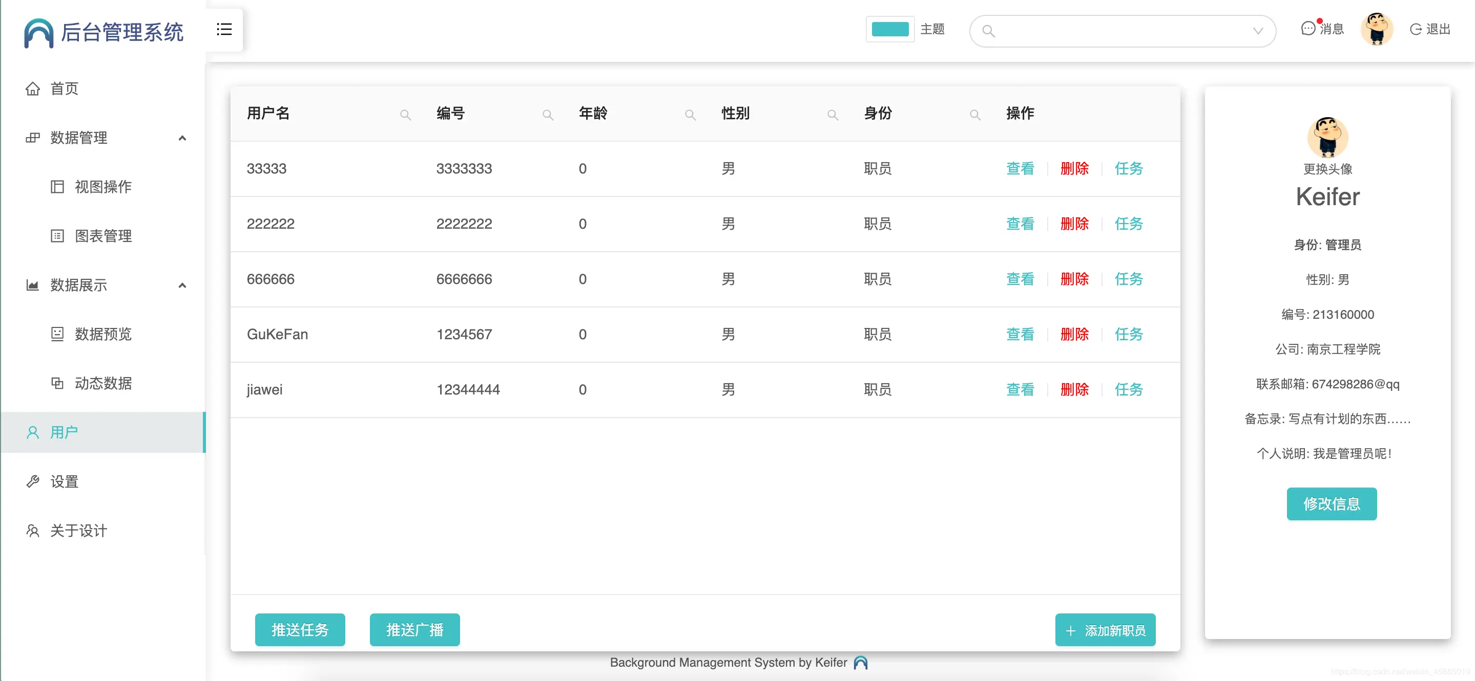Click the 推送广播 button
The height and width of the screenshot is (681, 1475).
pyautogui.click(x=414, y=629)
